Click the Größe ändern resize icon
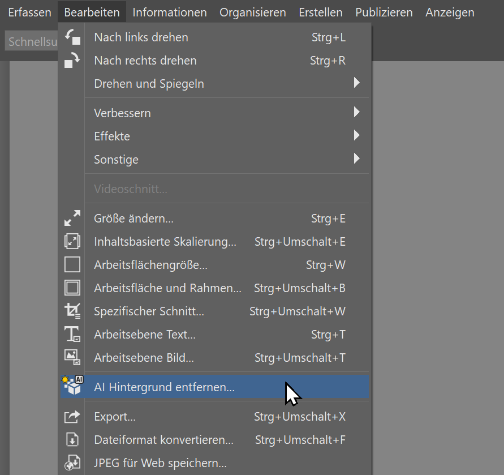This screenshot has height=475, width=504. pyautogui.click(x=72, y=218)
